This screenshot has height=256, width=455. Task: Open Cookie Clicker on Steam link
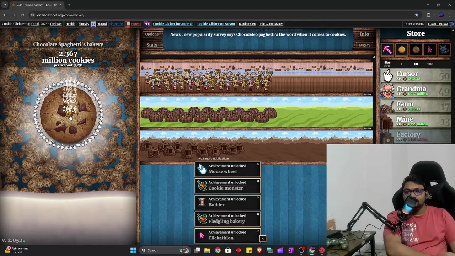point(216,24)
